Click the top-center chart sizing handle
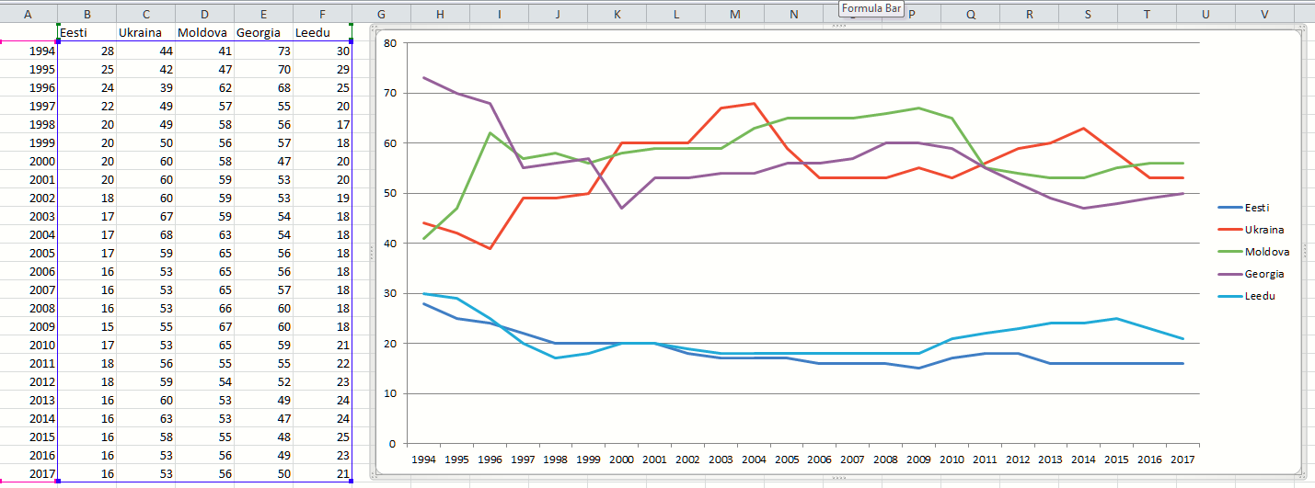This screenshot has height=488, width=1315. (x=838, y=27)
